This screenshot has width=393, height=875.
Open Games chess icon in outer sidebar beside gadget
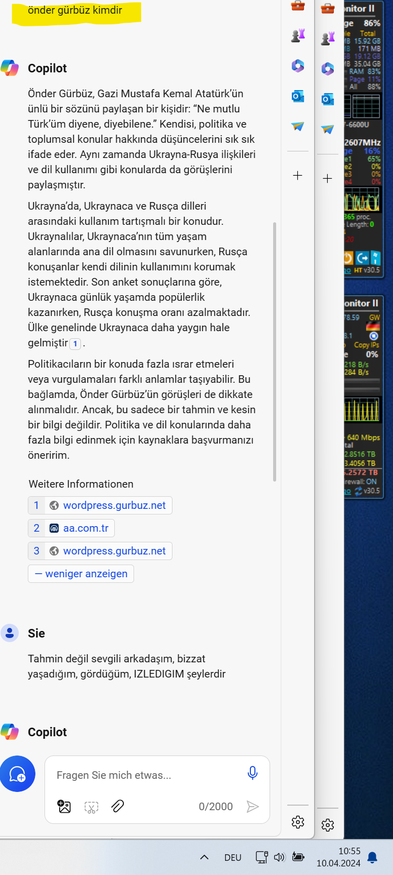tap(328, 38)
